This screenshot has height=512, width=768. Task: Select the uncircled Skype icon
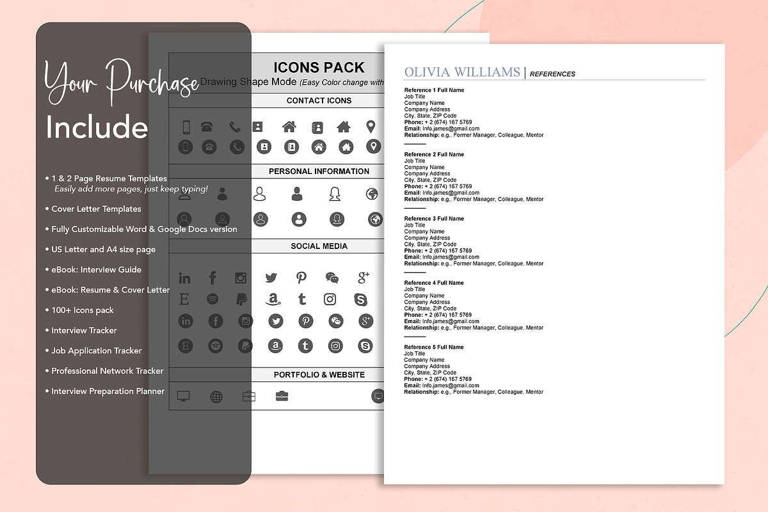360,299
